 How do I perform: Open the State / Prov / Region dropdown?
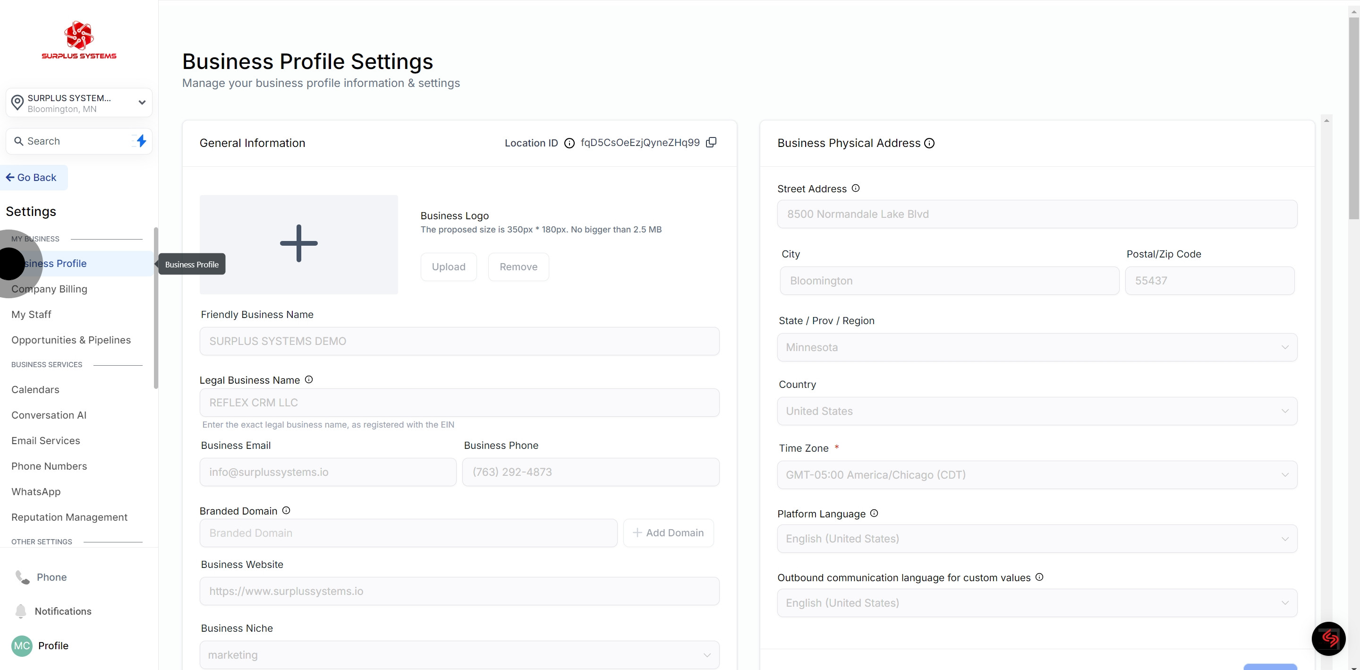(x=1037, y=347)
